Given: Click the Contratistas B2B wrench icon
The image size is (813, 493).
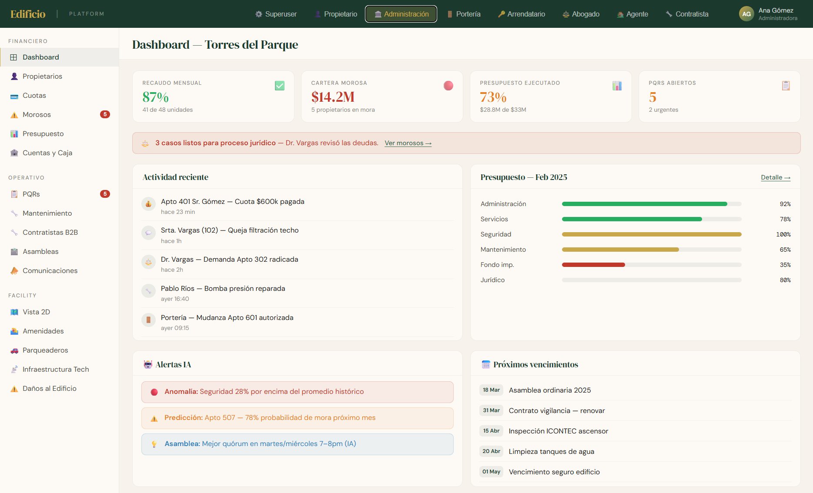Looking at the screenshot, I should pos(14,233).
